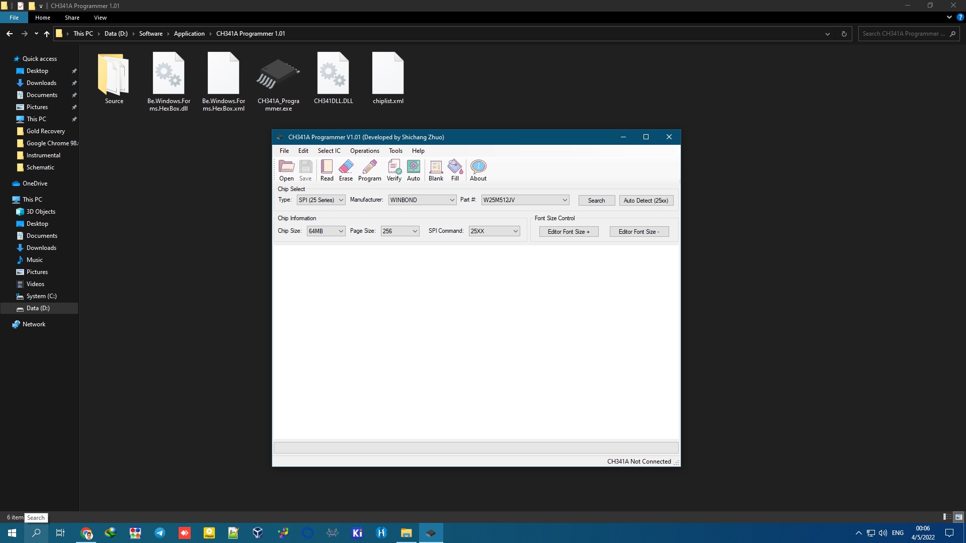
Task: Open the Operations menu
Action: (x=365, y=151)
